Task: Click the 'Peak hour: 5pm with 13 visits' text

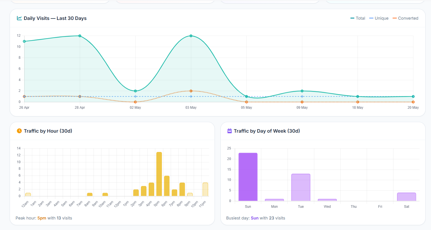Action: 44,218
